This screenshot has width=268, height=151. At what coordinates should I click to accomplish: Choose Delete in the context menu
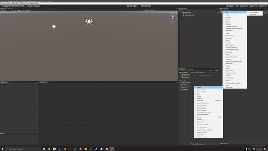coord(209,96)
